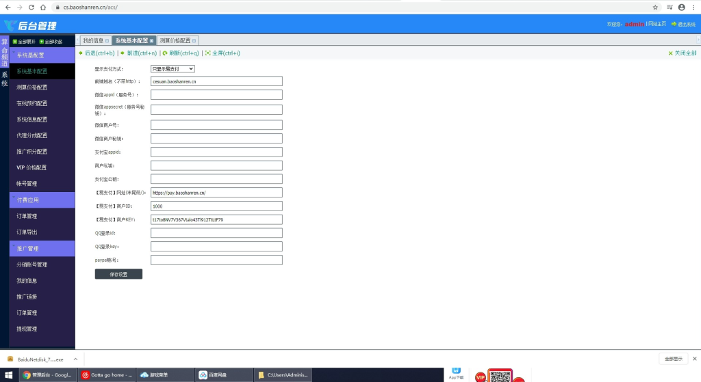Click the QR code thumbnail at the bottom
This screenshot has width=701, height=382.
click(x=500, y=376)
